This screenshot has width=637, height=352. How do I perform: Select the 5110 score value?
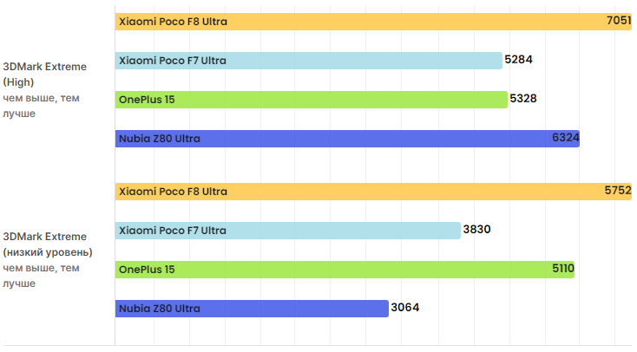click(562, 269)
